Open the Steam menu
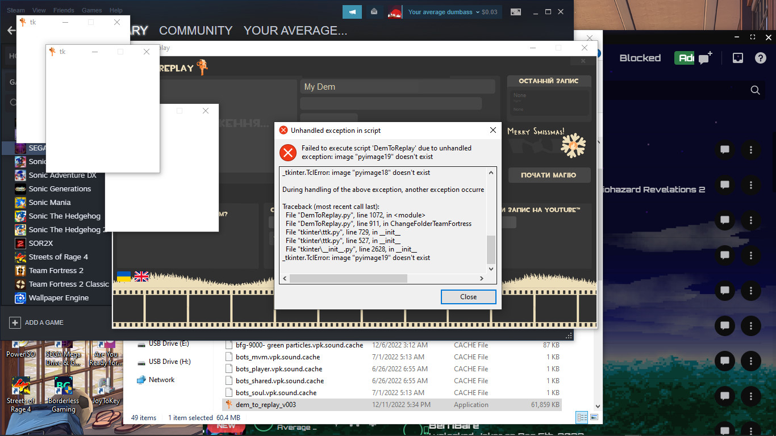Screen dimensions: 776x436 [15, 10]
